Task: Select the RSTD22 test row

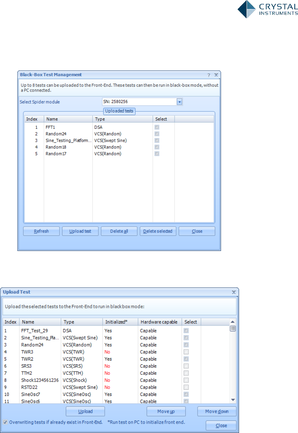Action: (x=116, y=387)
